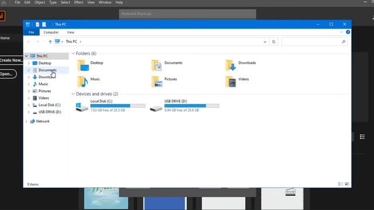Open Explorer File tab
Image resolution: width=374 pixels, height=210 pixels.
[x=31, y=32]
